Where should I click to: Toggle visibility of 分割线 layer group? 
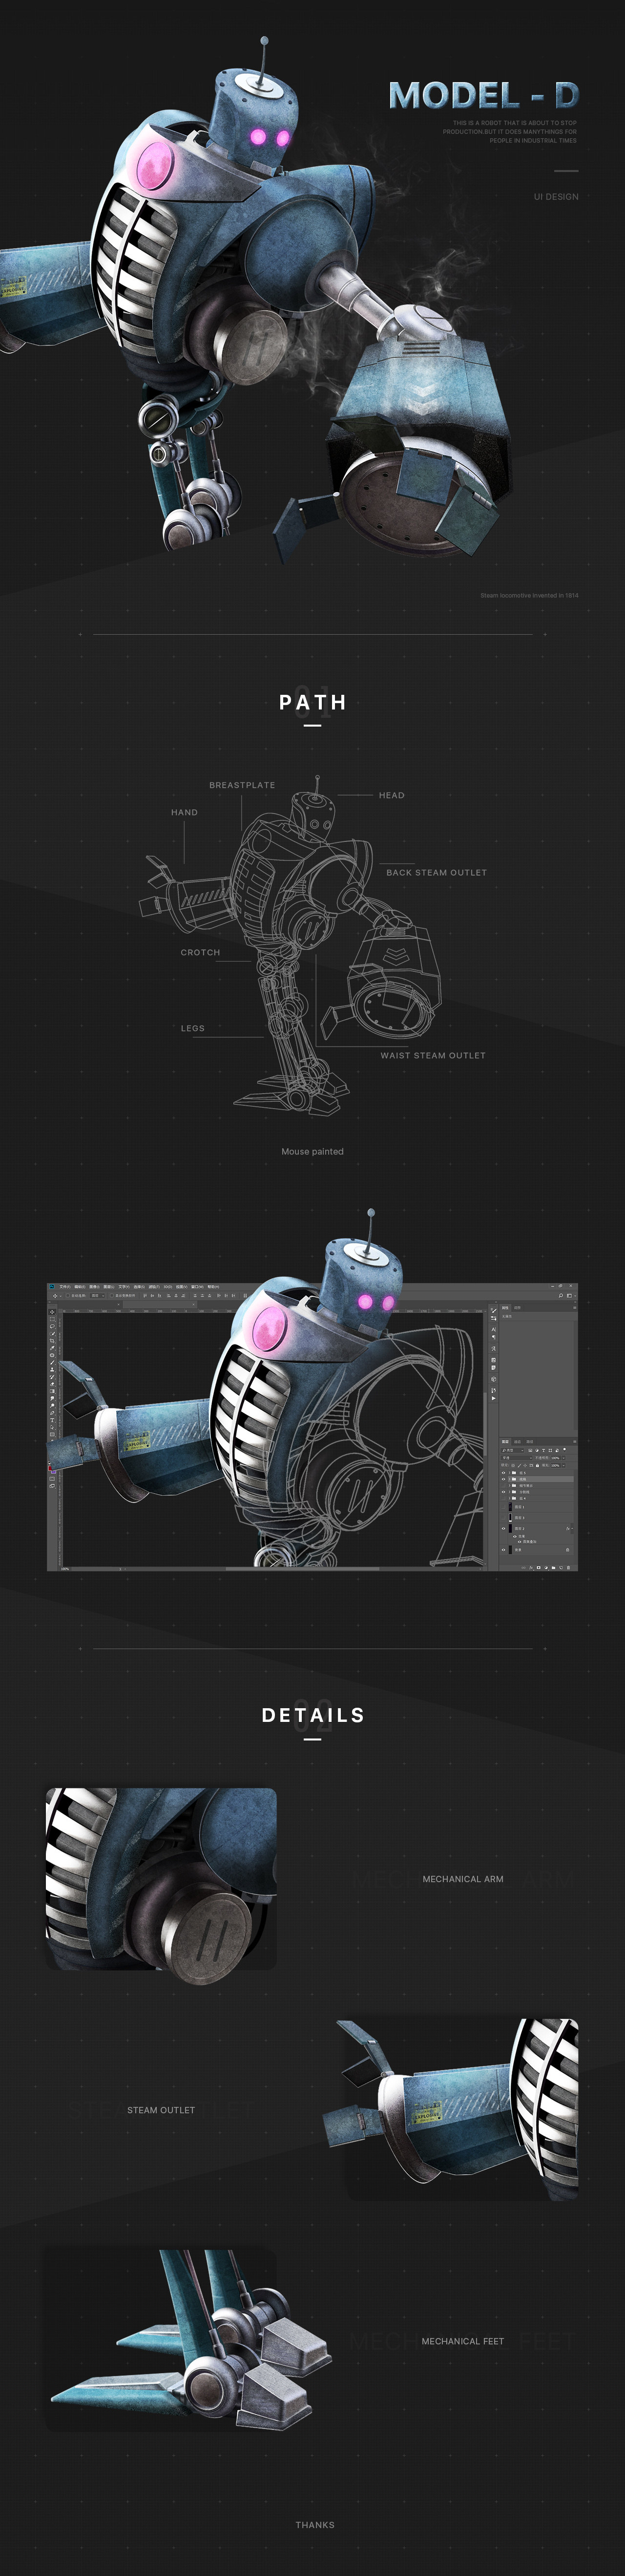pyautogui.click(x=504, y=1492)
